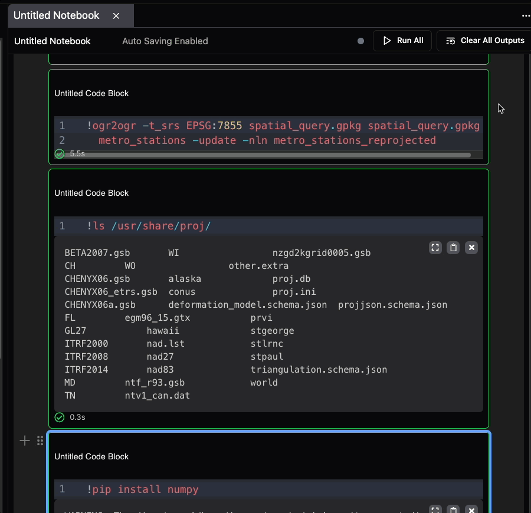
Task: Click the !pip install numpy code line
Action: click(x=143, y=489)
